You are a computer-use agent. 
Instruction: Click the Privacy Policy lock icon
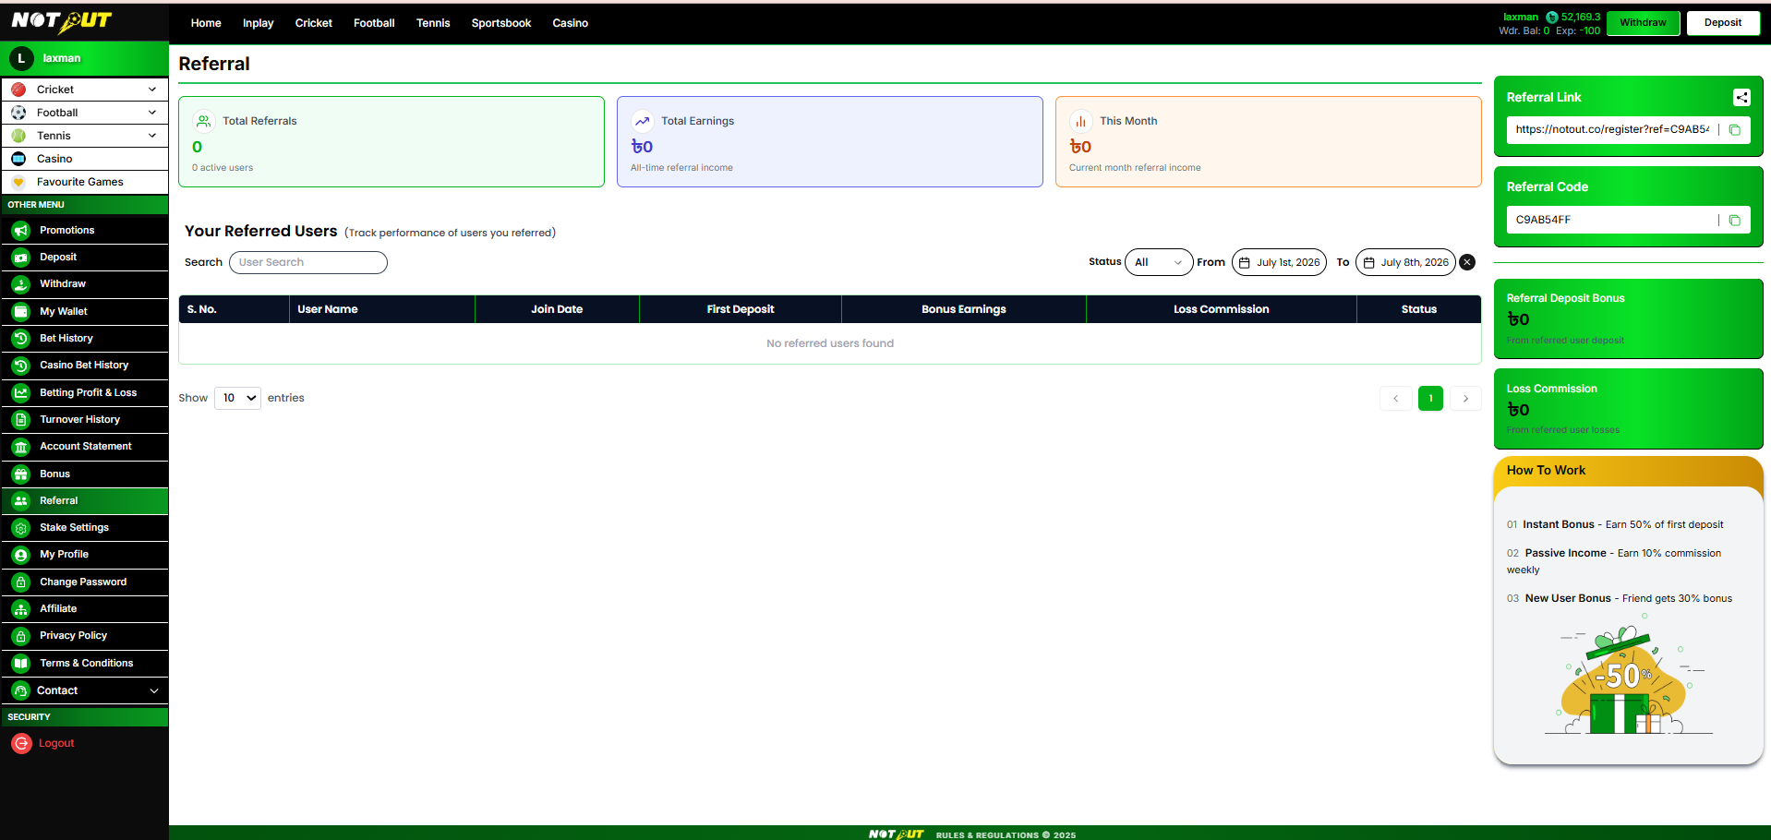[21, 636]
